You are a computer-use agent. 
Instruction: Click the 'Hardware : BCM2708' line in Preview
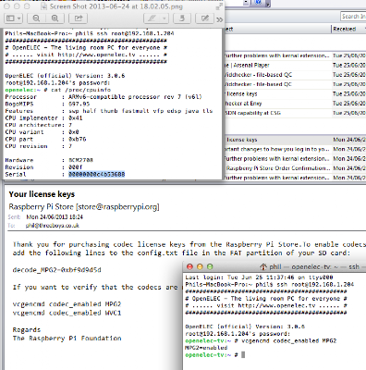click(x=49, y=160)
